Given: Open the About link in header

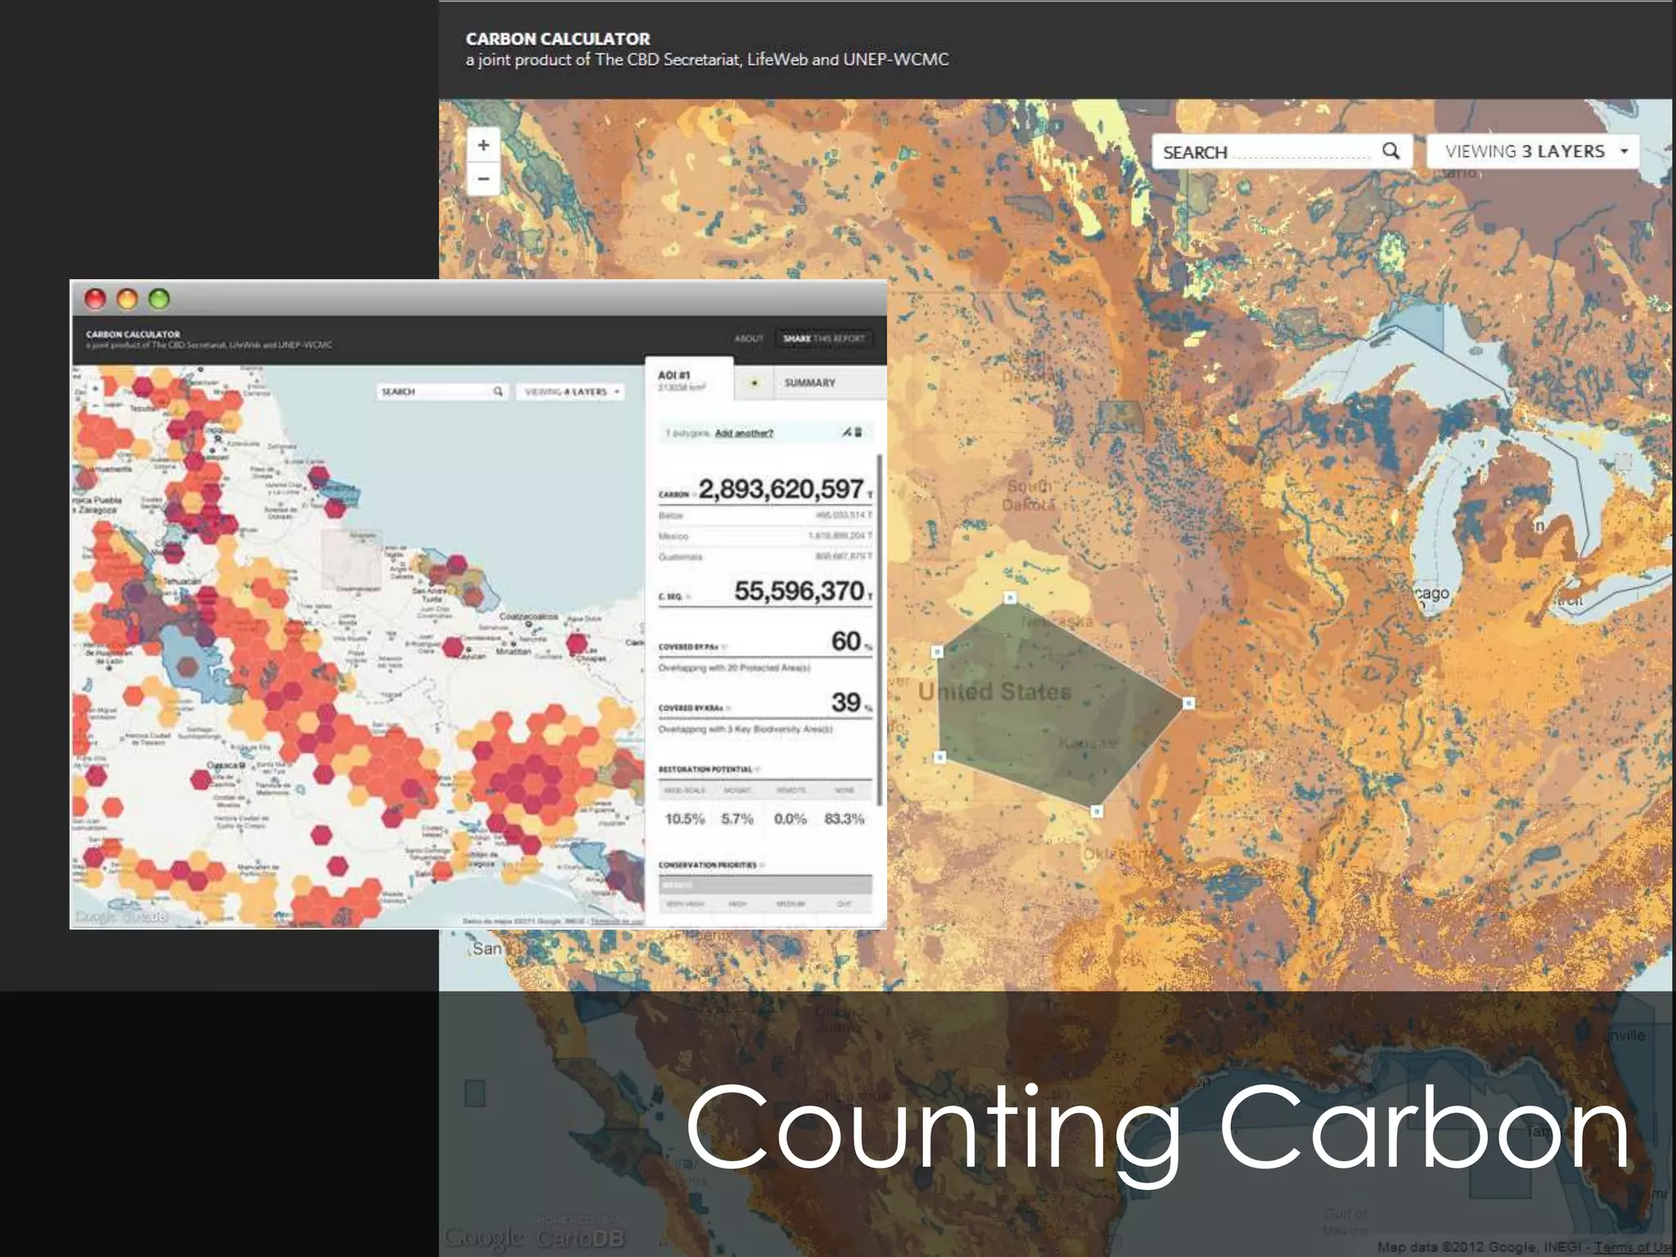Looking at the screenshot, I should pyautogui.click(x=748, y=338).
